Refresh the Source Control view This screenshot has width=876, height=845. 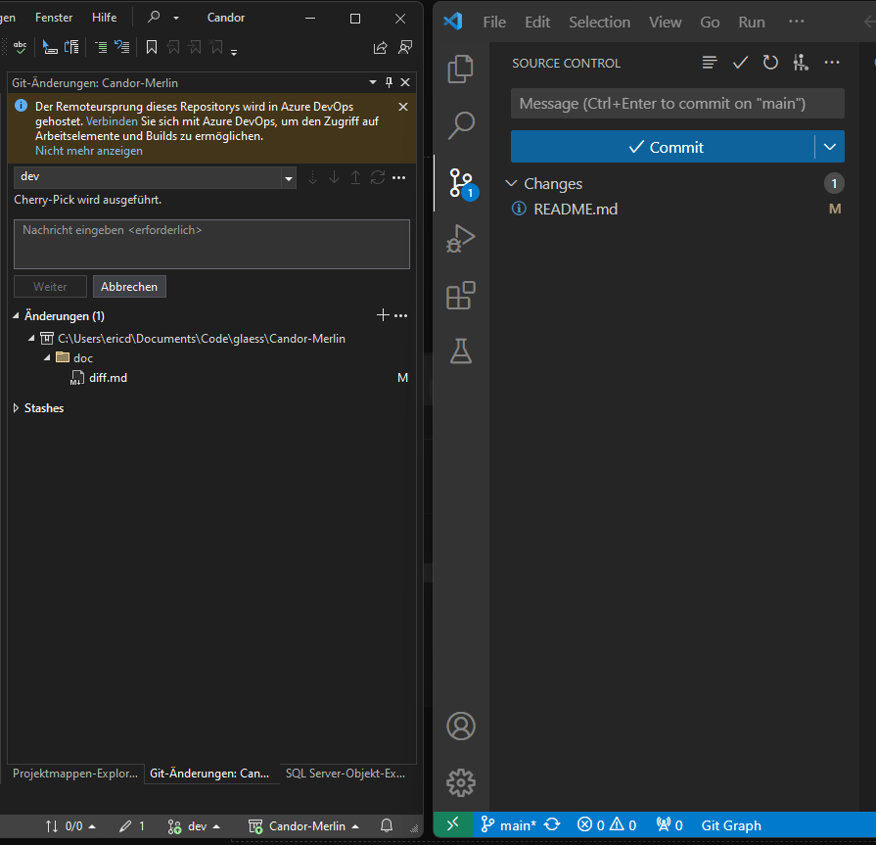pyautogui.click(x=770, y=63)
